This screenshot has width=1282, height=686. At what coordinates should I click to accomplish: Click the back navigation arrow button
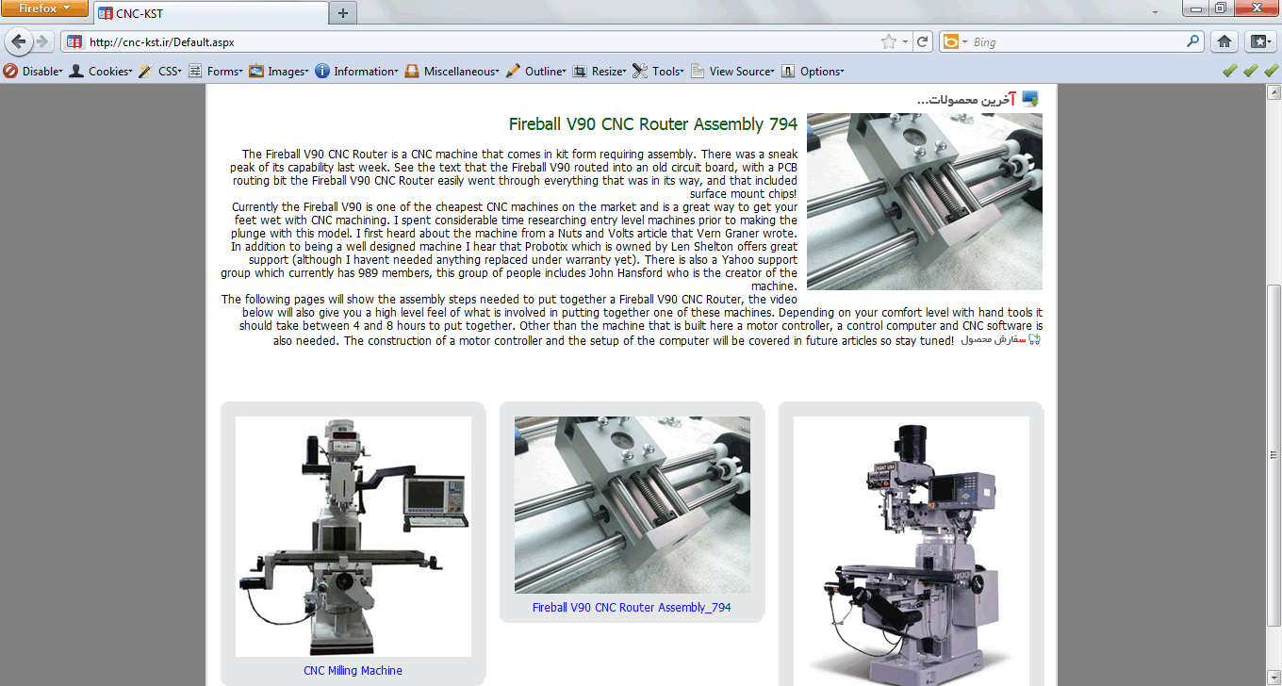coord(18,41)
